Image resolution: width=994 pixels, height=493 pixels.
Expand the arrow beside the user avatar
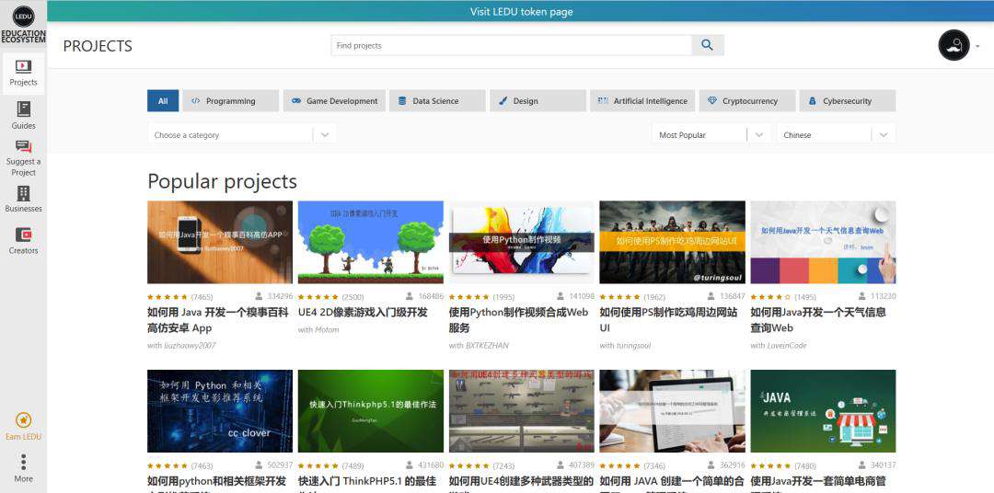pyautogui.click(x=978, y=46)
